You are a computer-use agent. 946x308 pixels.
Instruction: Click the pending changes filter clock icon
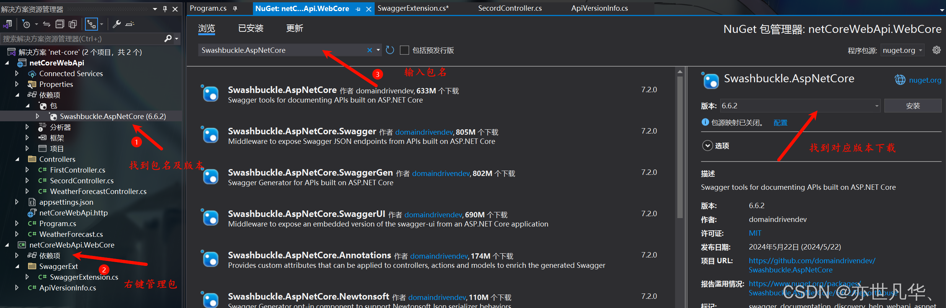26,24
